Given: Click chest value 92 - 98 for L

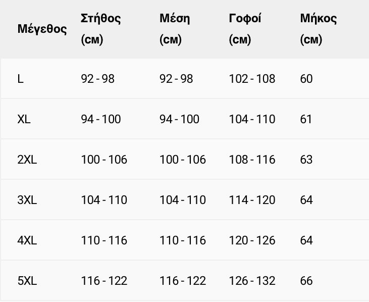Looking at the screenshot, I should [x=98, y=79].
